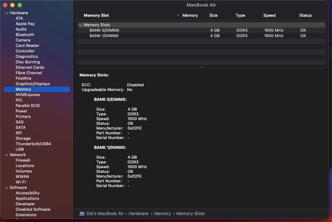The width and height of the screenshot is (332, 222).
Task: Click the Memory column header
Action: pyautogui.click(x=190, y=15)
